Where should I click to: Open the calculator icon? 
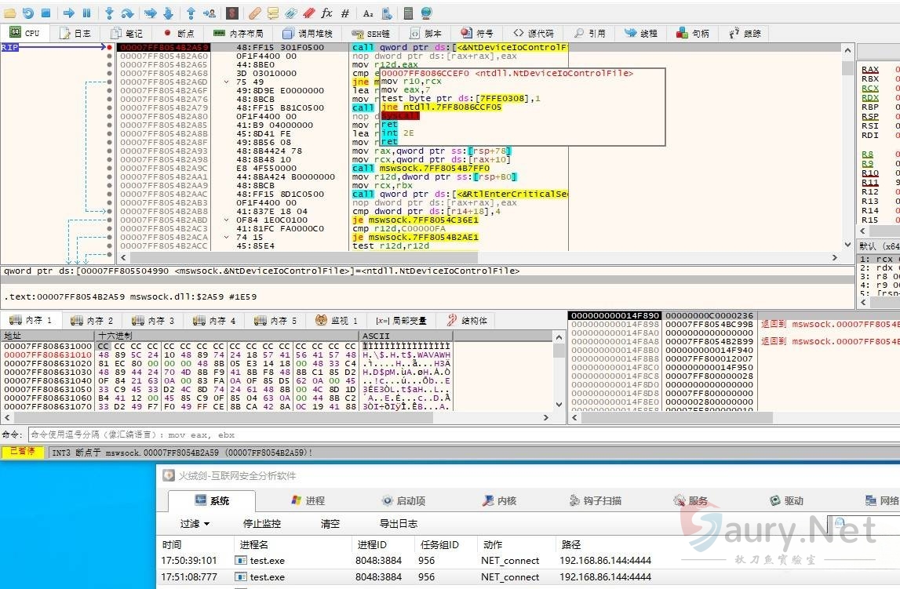click(x=408, y=13)
